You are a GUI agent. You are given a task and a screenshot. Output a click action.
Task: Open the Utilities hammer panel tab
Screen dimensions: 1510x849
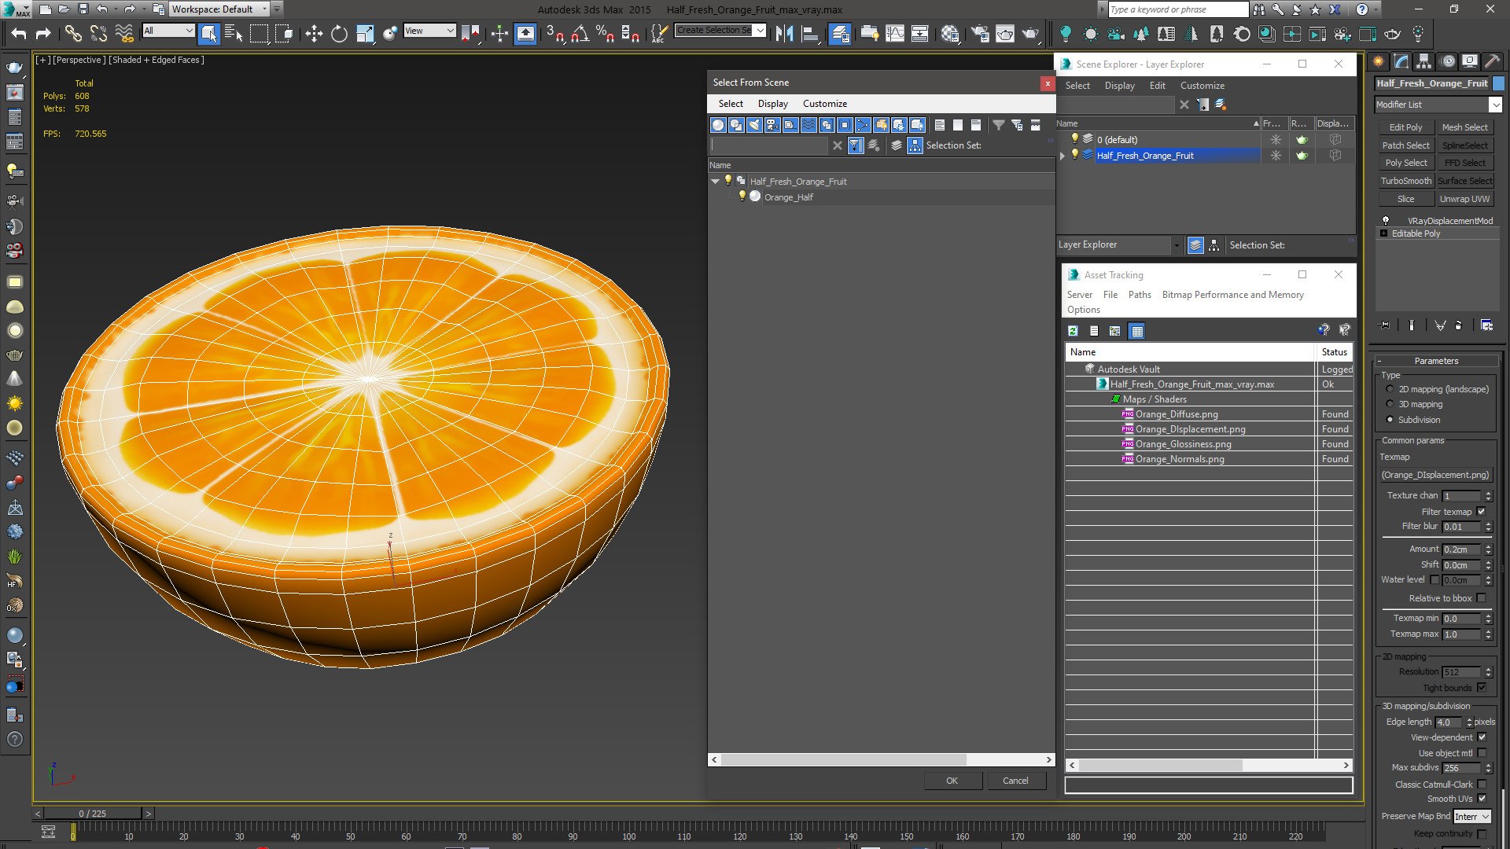pyautogui.click(x=1492, y=61)
